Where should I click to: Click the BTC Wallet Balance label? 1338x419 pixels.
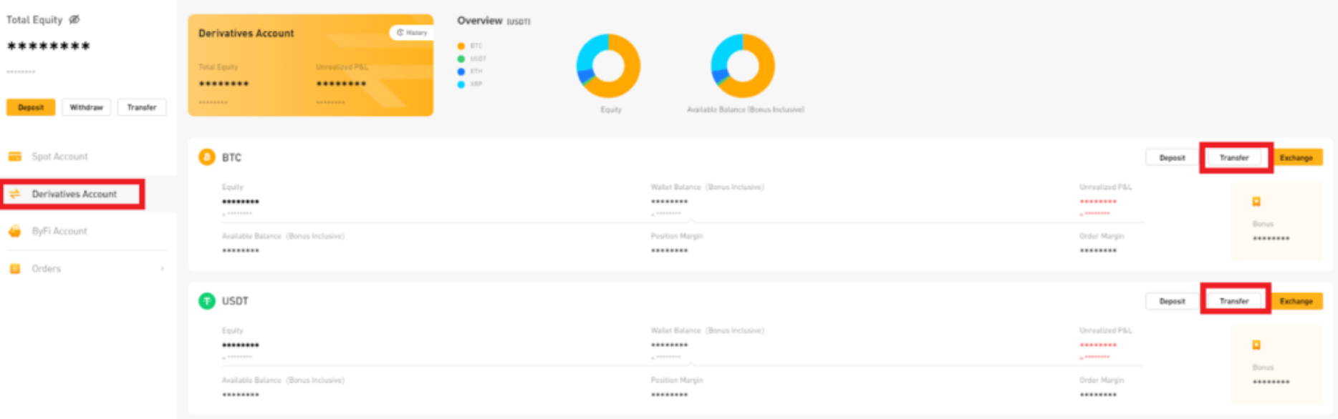tap(707, 187)
